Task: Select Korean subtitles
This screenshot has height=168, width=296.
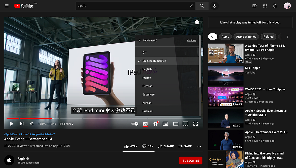Action: click(167, 103)
